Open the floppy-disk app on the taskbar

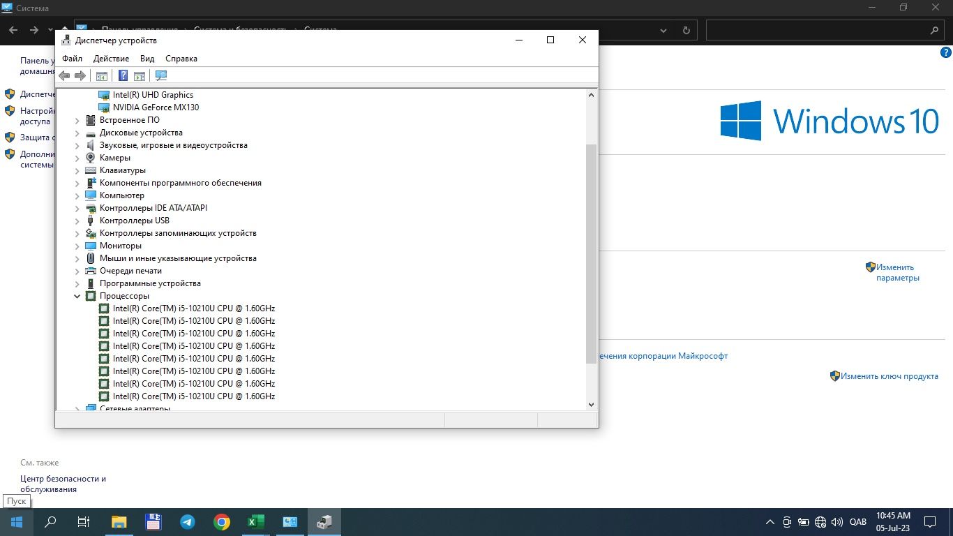(153, 522)
